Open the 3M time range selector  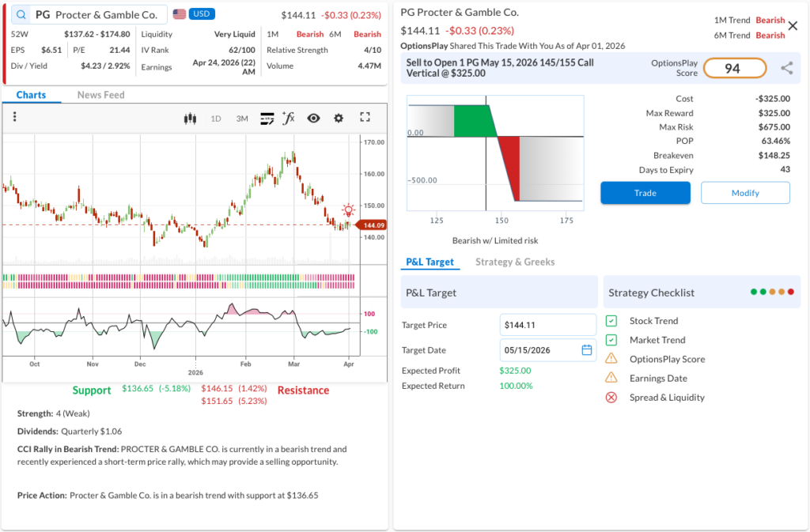click(242, 119)
